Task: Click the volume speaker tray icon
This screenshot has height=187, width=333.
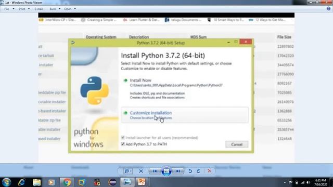Action: [309, 182]
